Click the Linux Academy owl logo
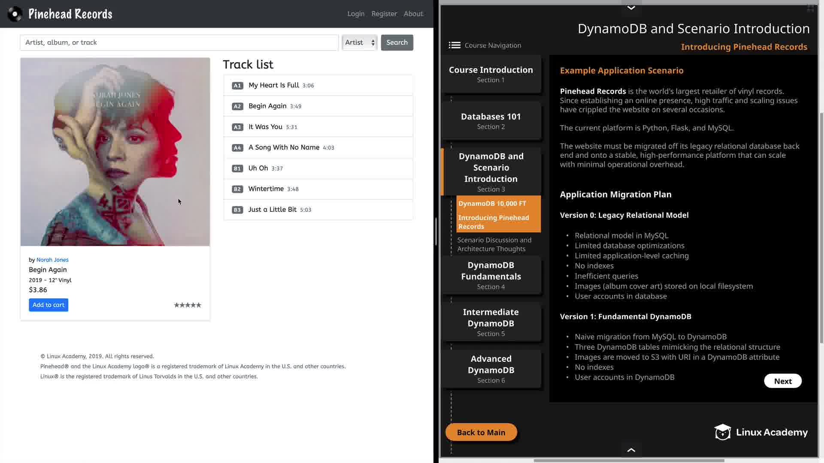 pyautogui.click(x=723, y=432)
